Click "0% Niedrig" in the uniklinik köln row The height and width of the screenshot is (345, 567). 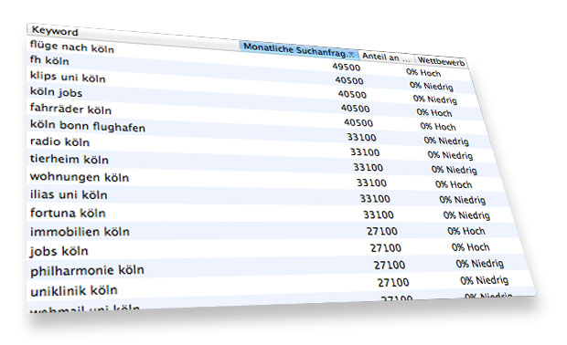pos(485,280)
